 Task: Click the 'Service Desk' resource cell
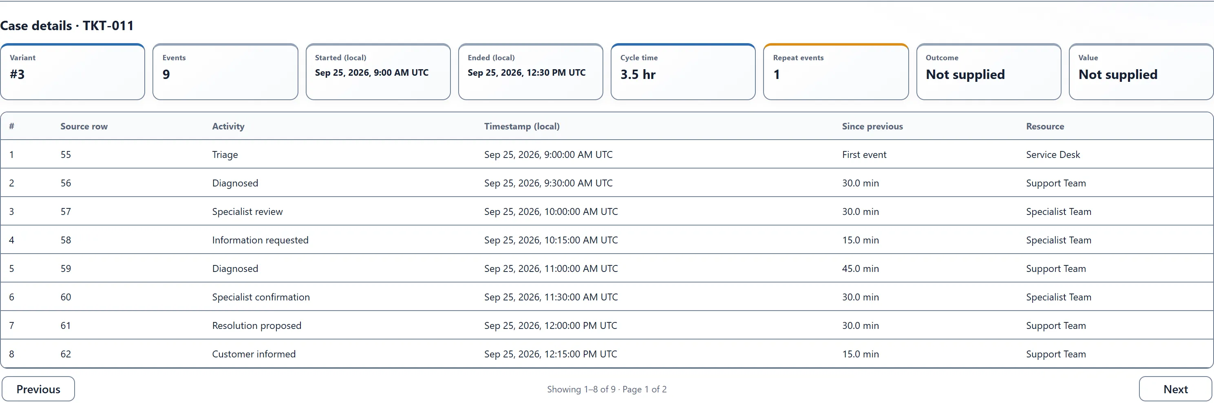pos(1053,154)
